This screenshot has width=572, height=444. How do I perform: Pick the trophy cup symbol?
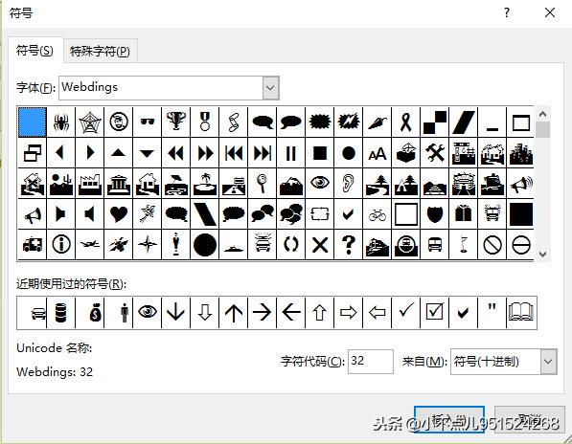coord(176,122)
